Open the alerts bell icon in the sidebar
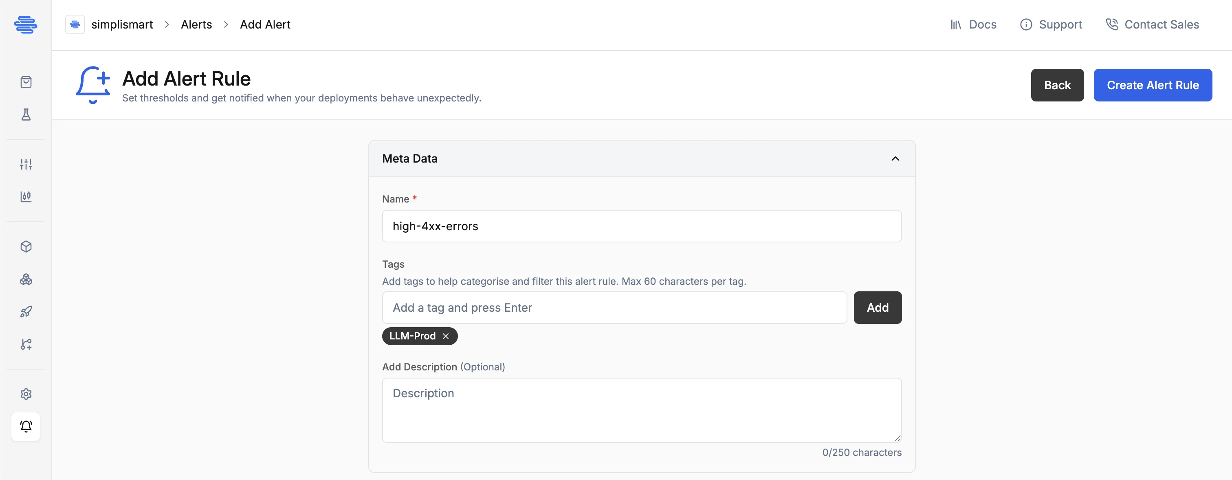This screenshot has height=480, width=1232. click(26, 426)
